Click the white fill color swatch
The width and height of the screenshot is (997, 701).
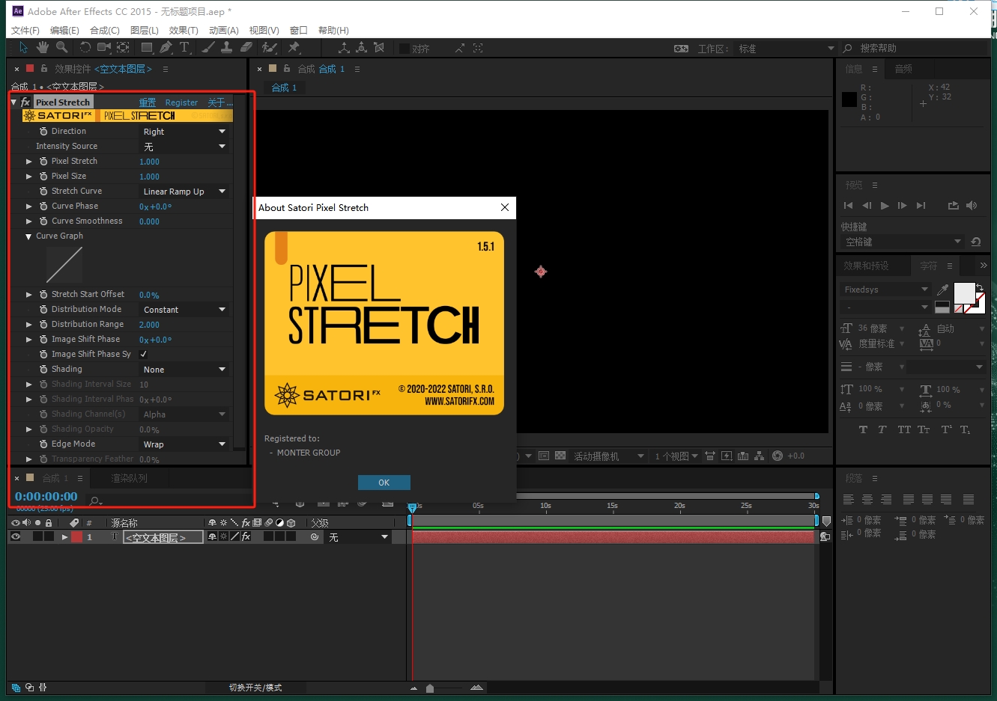click(963, 293)
